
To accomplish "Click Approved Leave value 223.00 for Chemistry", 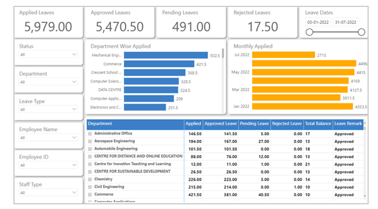I will [230, 179].
